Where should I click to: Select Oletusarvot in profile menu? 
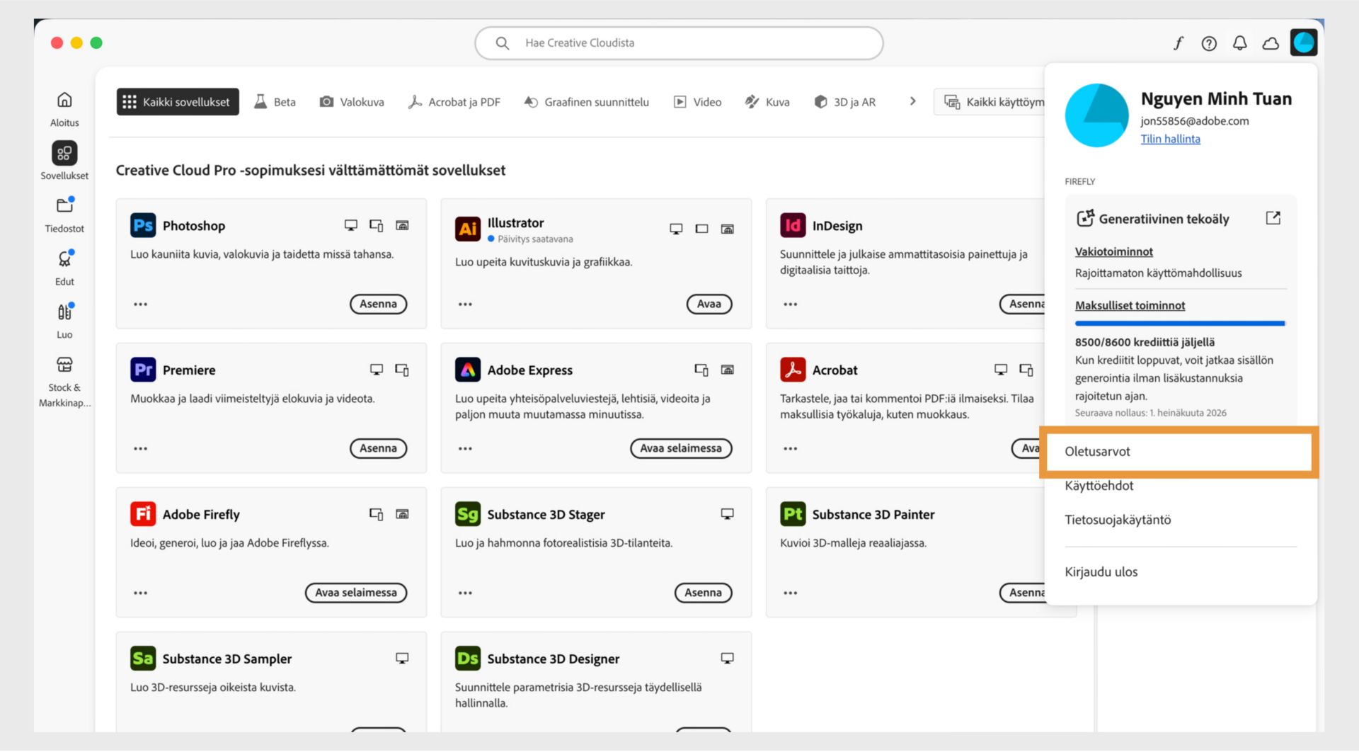(x=1178, y=452)
